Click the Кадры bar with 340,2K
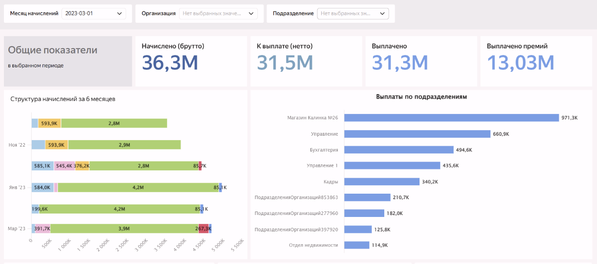597x264 pixels. coord(382,182)
